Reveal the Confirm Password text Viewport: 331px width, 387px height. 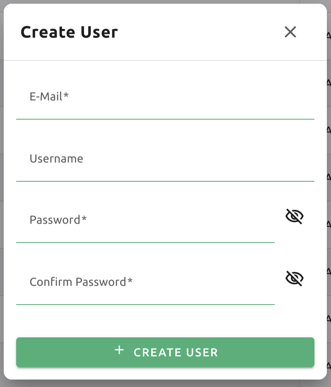(x=295, y=279)
